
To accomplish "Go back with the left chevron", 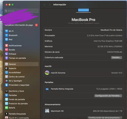I will 44,5.
